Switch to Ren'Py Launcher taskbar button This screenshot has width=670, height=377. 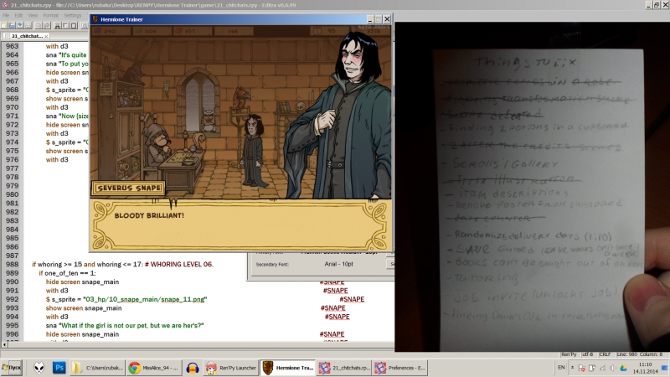tap(231, 368)
